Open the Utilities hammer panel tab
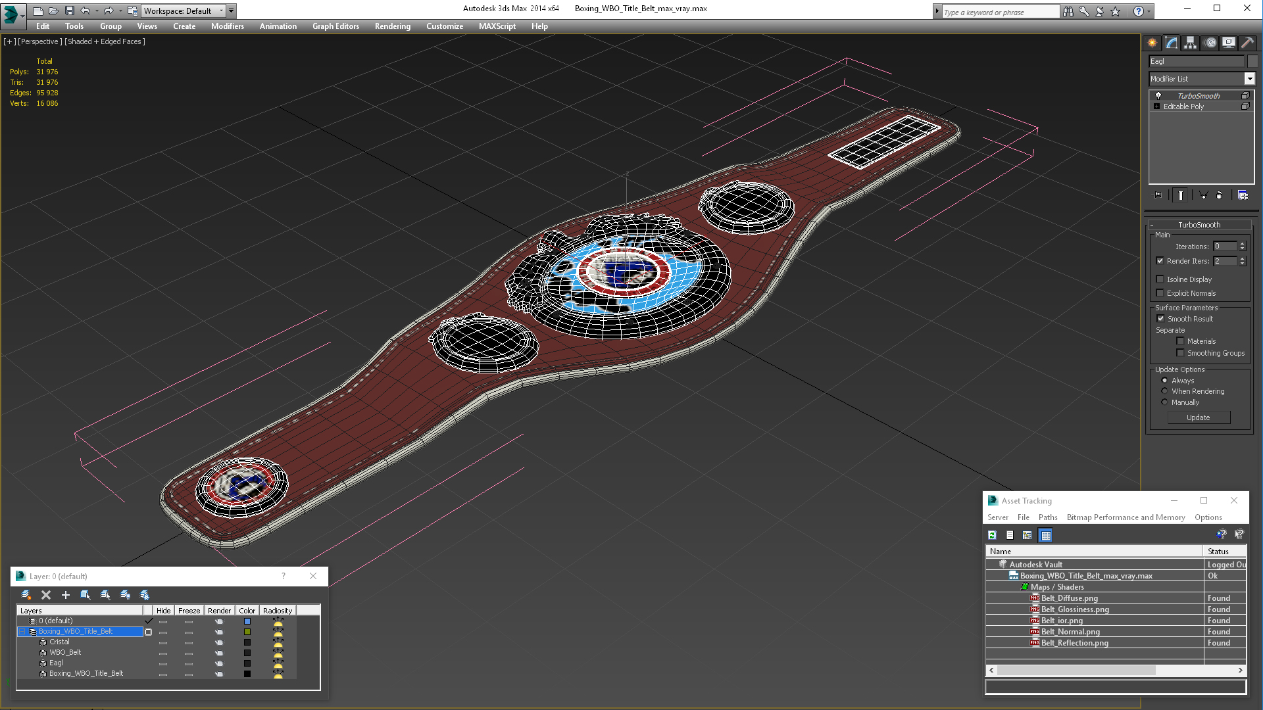Viewport: 1263px width, 710px height. click(x=1247, y=43)
